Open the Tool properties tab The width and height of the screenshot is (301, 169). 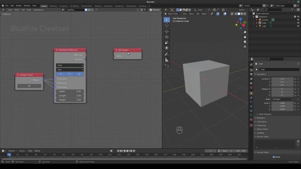tap(251, 65)
